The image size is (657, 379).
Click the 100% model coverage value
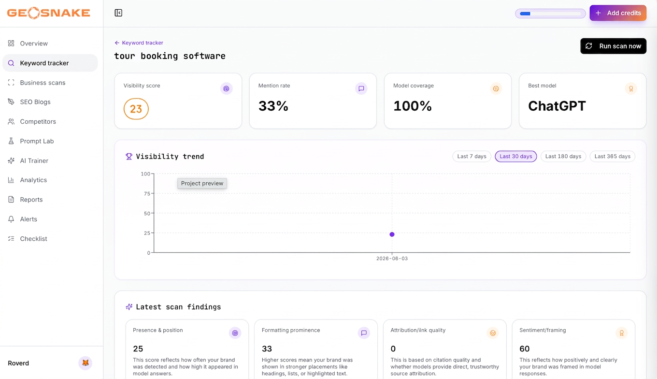[413, 106]
